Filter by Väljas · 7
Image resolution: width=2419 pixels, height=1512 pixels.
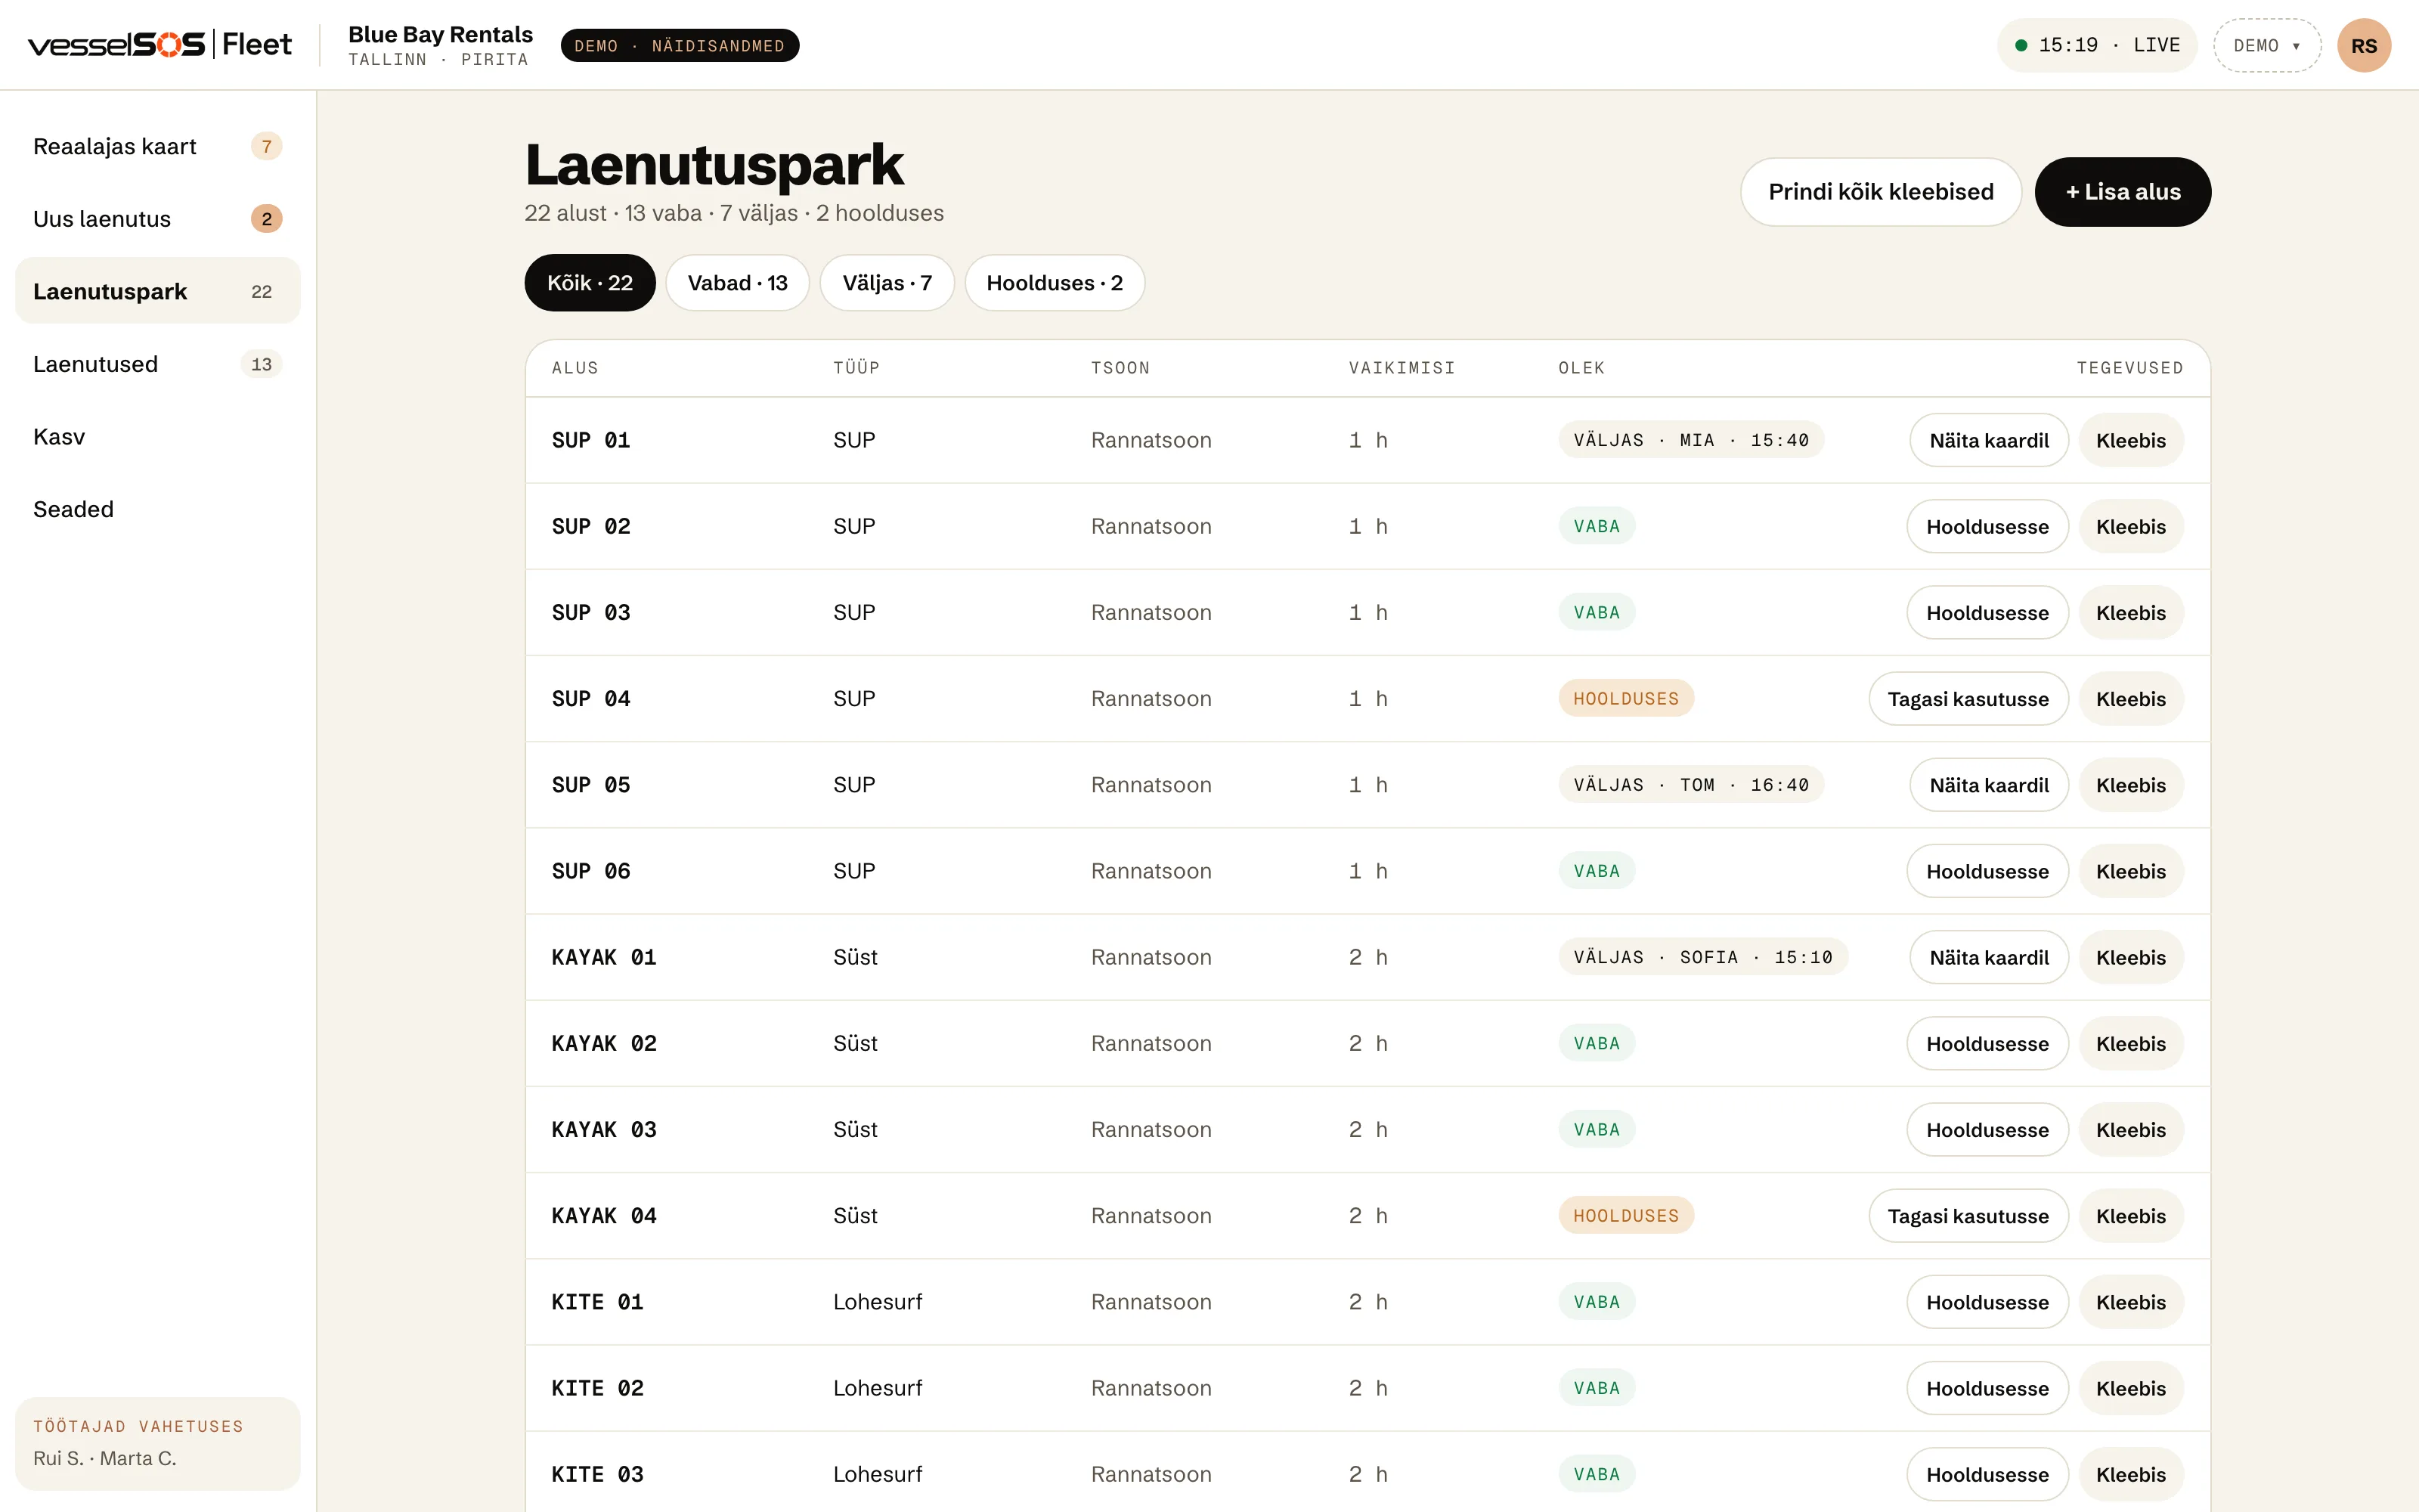click(887, 283)
